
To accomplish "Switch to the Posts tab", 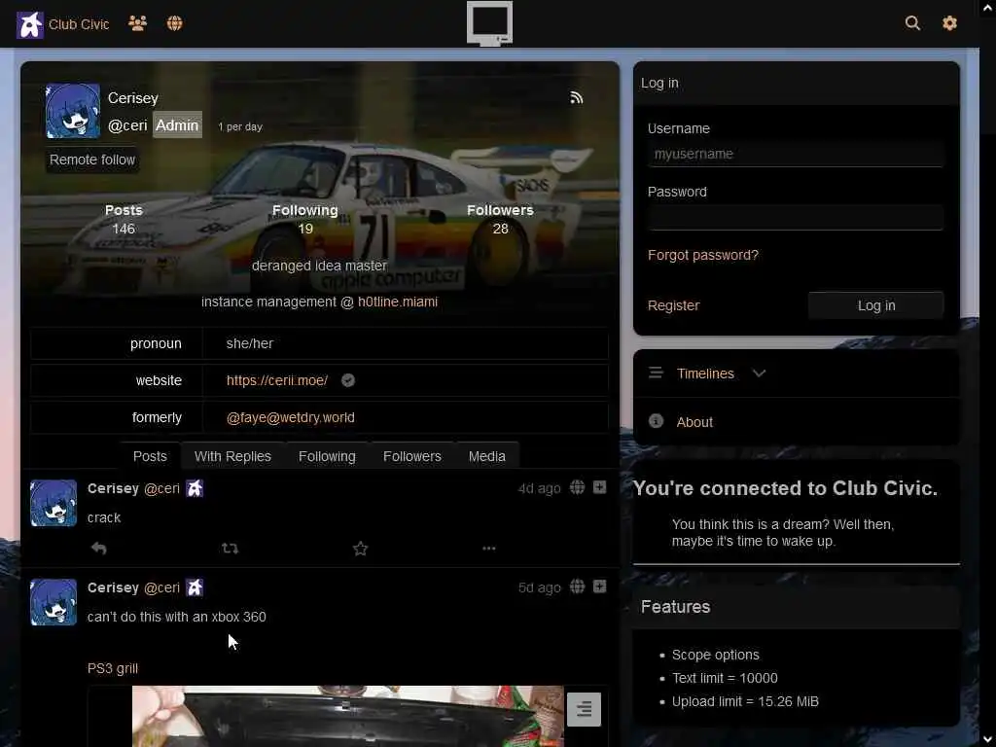I will 150,456.
